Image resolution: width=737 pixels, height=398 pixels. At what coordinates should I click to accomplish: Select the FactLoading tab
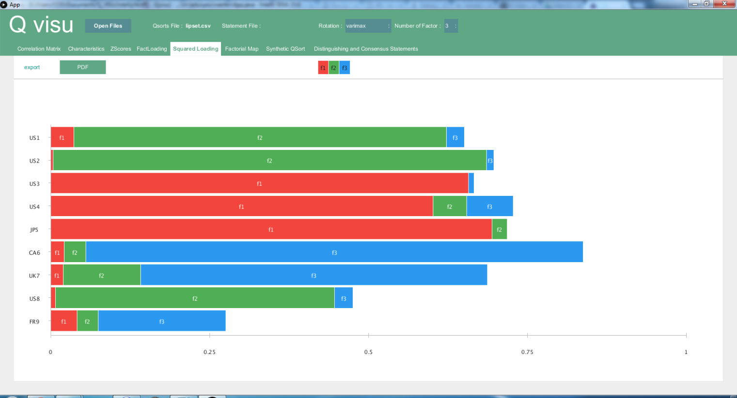click(x=152, y=49)
